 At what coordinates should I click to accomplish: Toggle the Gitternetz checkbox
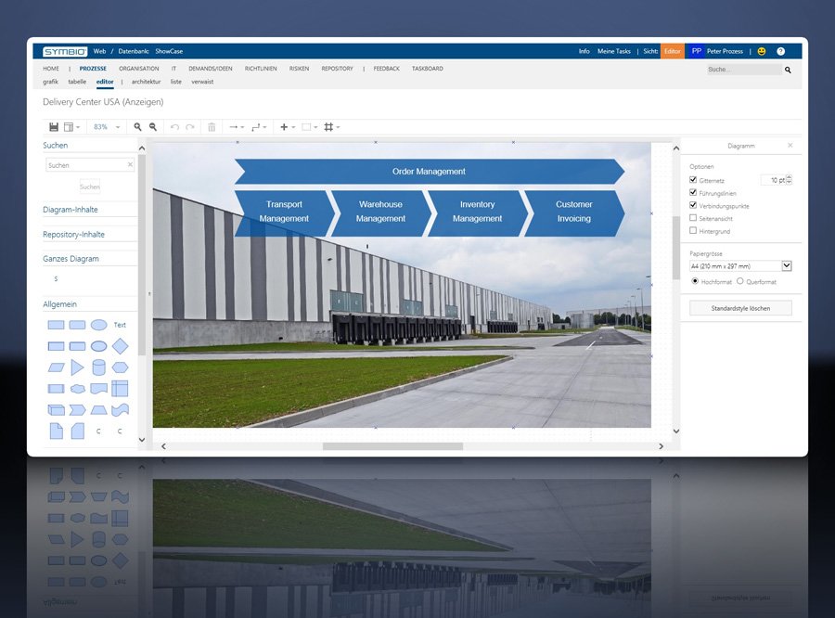[693, 179]
